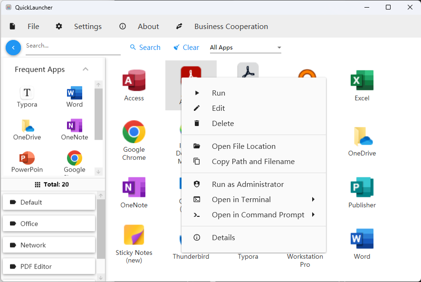
Task: Click the Typora label in main grid
Action: [x=248, y=256]
